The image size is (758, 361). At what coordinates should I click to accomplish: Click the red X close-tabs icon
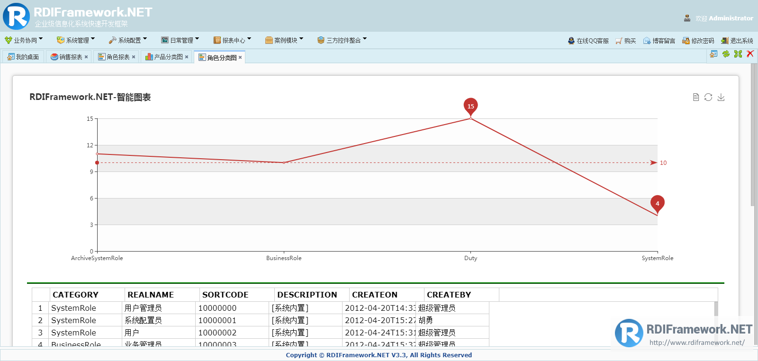[x=750, y=54]
